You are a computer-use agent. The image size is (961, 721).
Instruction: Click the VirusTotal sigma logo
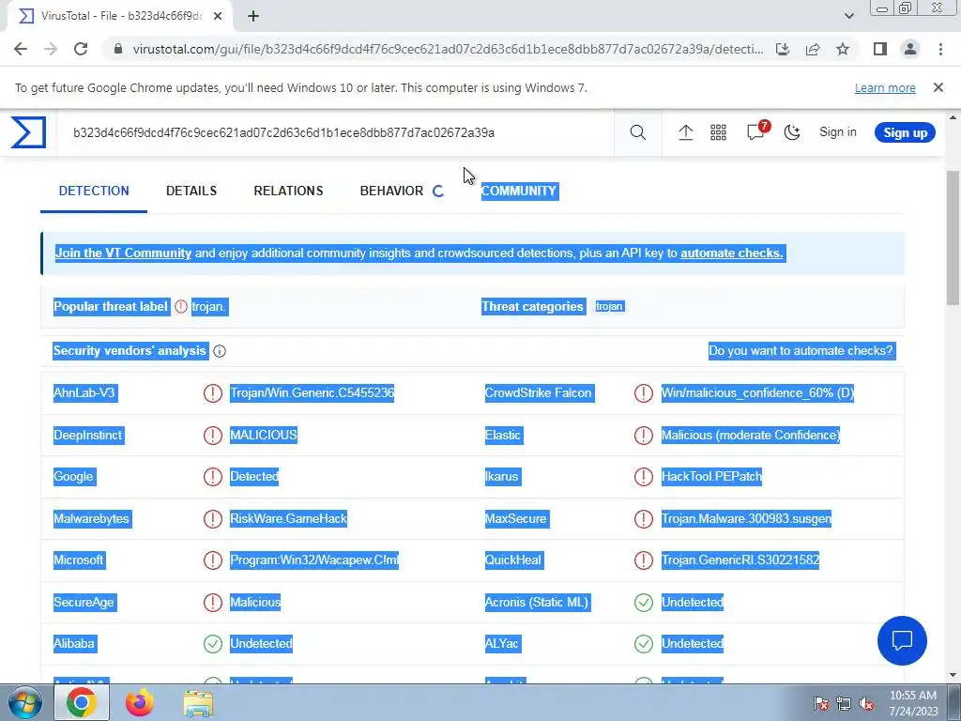coord(28,132)
